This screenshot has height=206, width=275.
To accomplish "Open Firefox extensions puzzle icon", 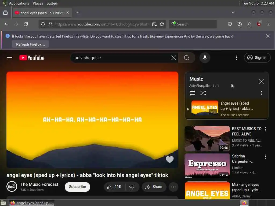I will [249, 24].
